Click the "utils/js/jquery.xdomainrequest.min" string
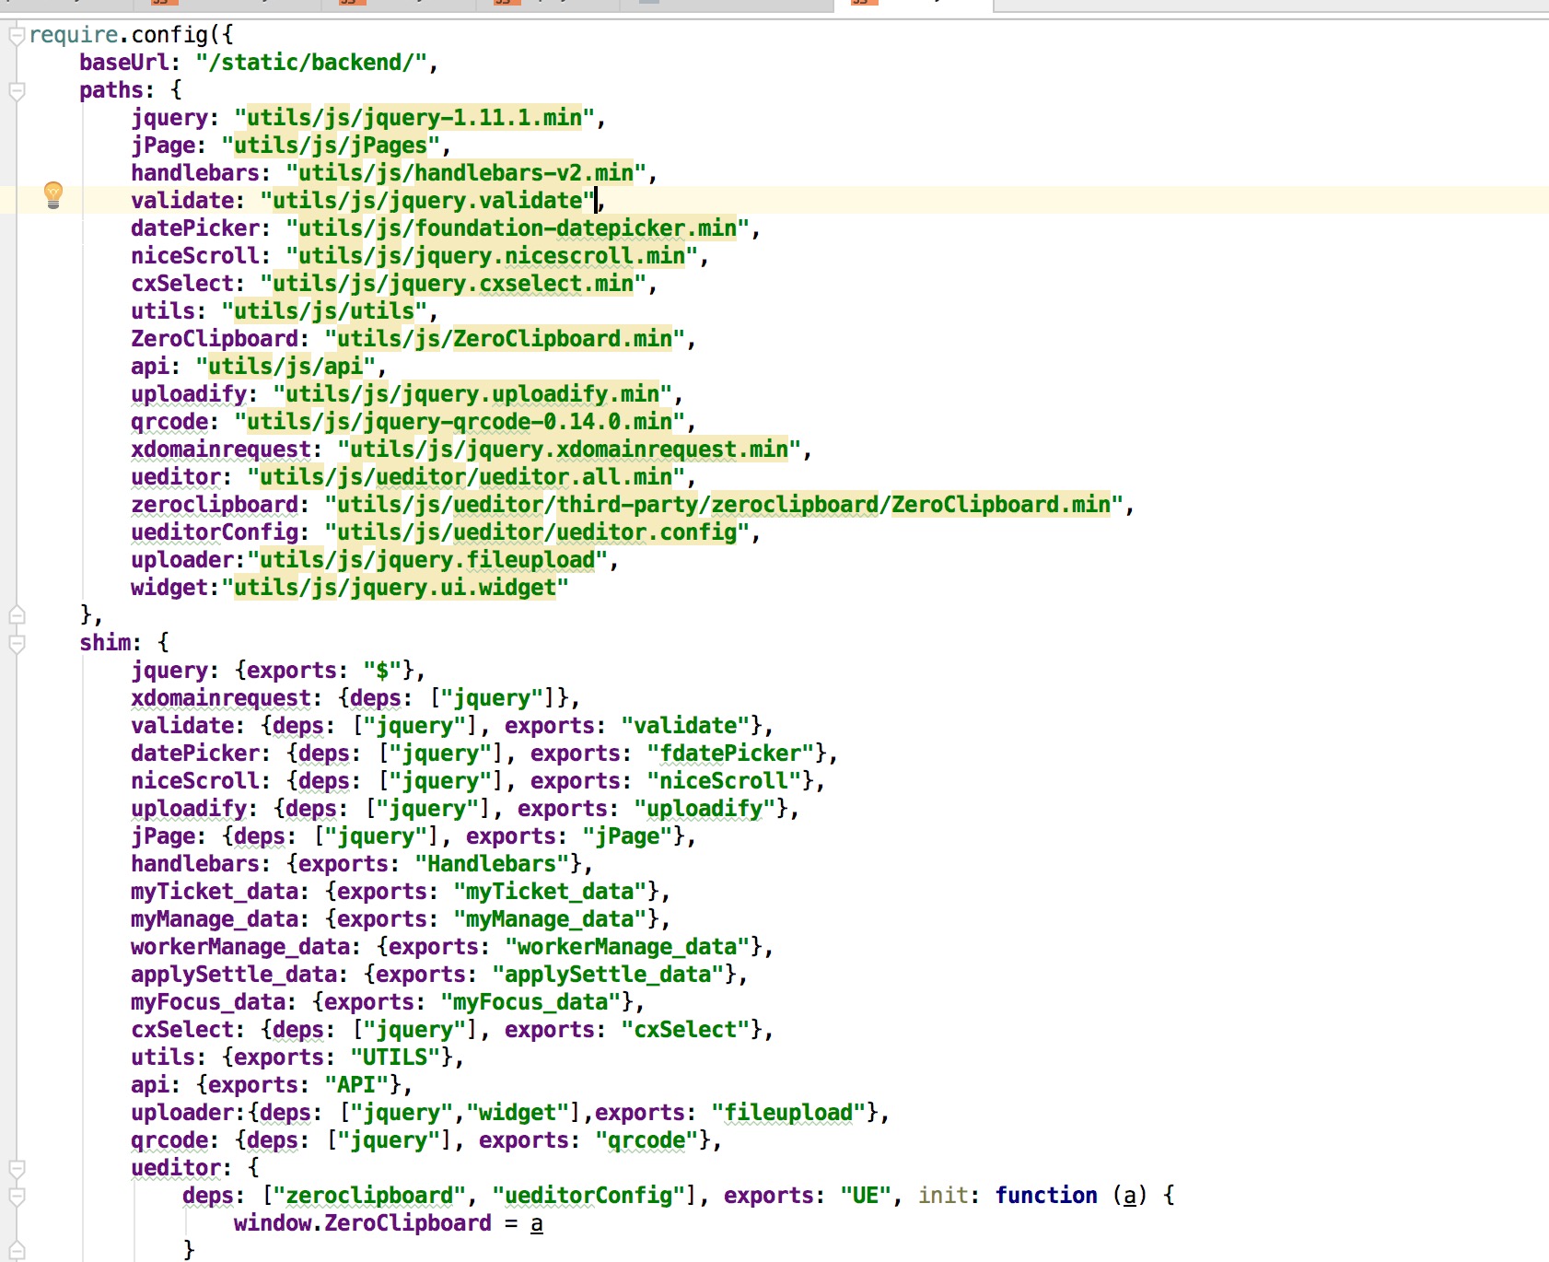 [x=568, y=450]
